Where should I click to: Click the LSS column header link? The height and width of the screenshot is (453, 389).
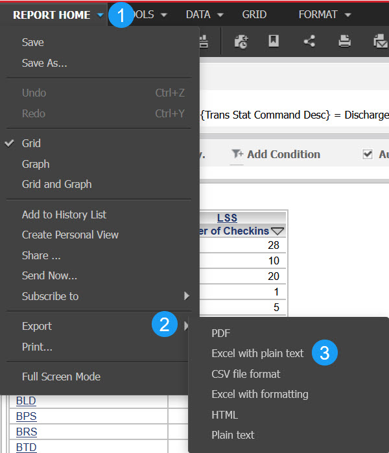click(x=227, y=218)
